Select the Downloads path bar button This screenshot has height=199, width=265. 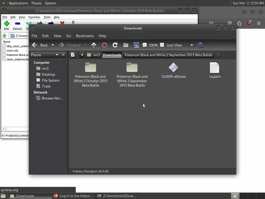(112, 55)
